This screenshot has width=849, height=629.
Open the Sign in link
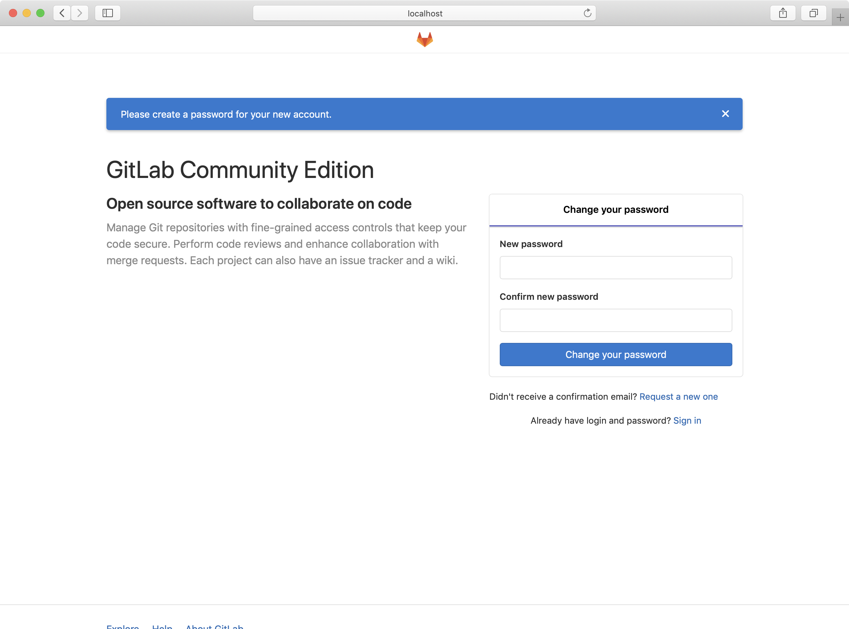[687, 421]
